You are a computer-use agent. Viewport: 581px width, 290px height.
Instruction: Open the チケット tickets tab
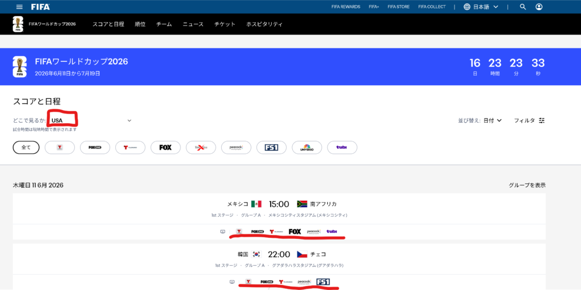(x=225, y=24)
